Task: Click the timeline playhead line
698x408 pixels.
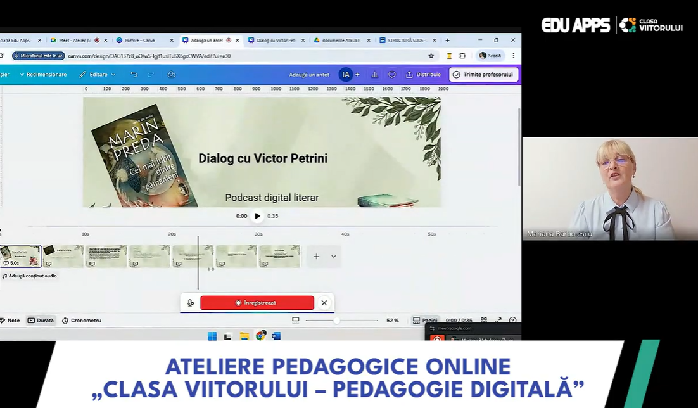Action: [198, 263]
